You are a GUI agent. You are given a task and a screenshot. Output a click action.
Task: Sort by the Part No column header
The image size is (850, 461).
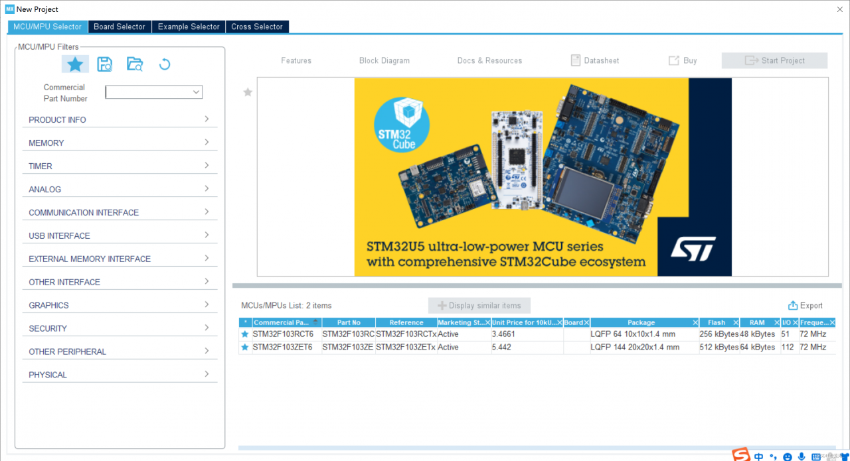(349, 322)
